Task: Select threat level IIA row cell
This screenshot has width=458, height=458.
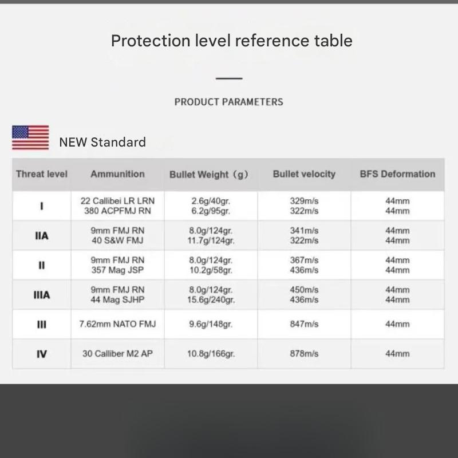Action: (x=42, y=235)
